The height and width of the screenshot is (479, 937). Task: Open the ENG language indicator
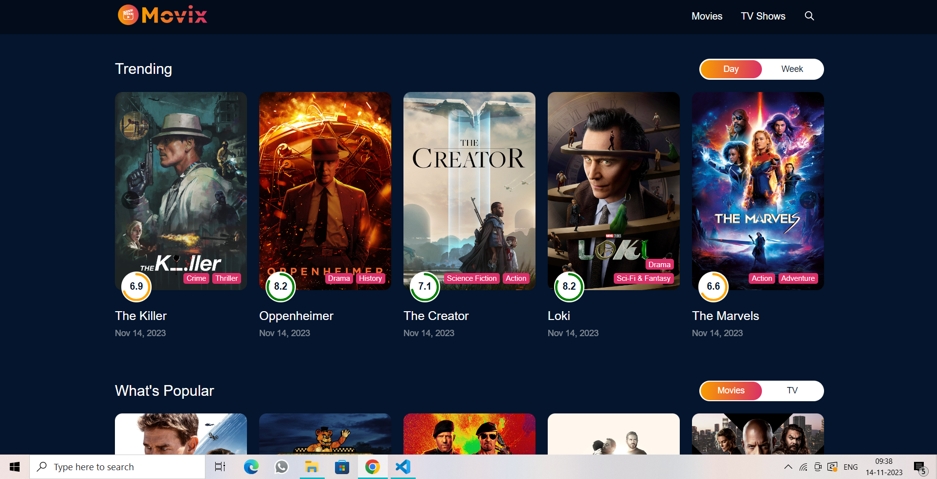(x=851, y=467)
